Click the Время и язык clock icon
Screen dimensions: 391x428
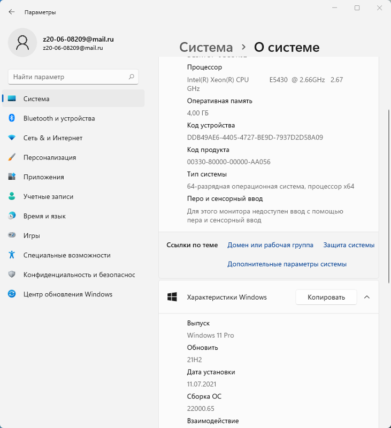point(12,216)
